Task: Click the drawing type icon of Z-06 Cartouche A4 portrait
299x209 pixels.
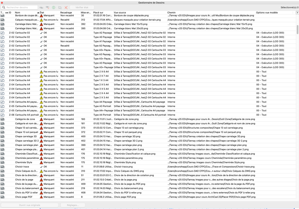Action: click(3, 115)
